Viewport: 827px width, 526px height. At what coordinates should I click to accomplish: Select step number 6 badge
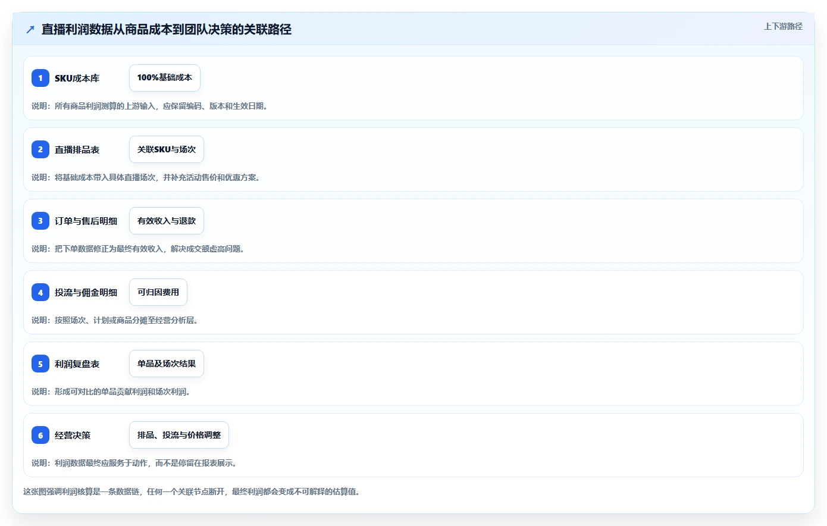pos(40,435)
